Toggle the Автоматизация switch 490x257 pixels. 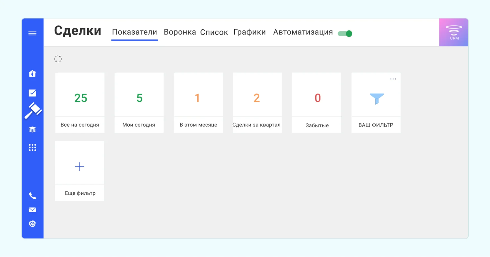pyautogui.click(x=345, y=34)
